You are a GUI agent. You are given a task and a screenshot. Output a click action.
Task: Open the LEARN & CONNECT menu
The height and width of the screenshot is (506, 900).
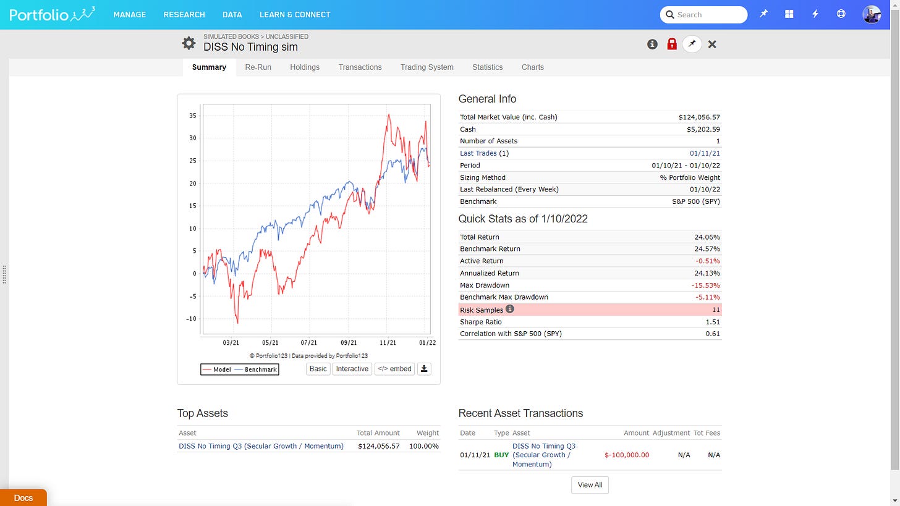pos(295,14)
